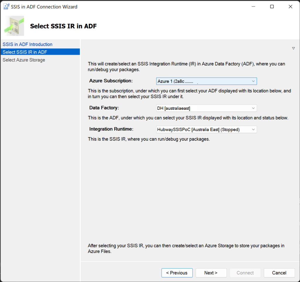Click the Integration Runtime dropdown chevron
Image resolution: width=300 pixels, height=282 pixels.
pos(253,129)
